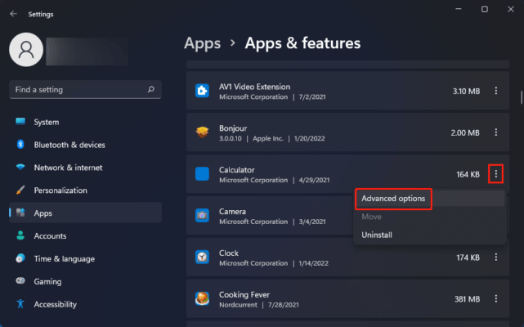524x327 pixels.
Task: Click the vertical scrollbar thumb
Action: [522, 97]
